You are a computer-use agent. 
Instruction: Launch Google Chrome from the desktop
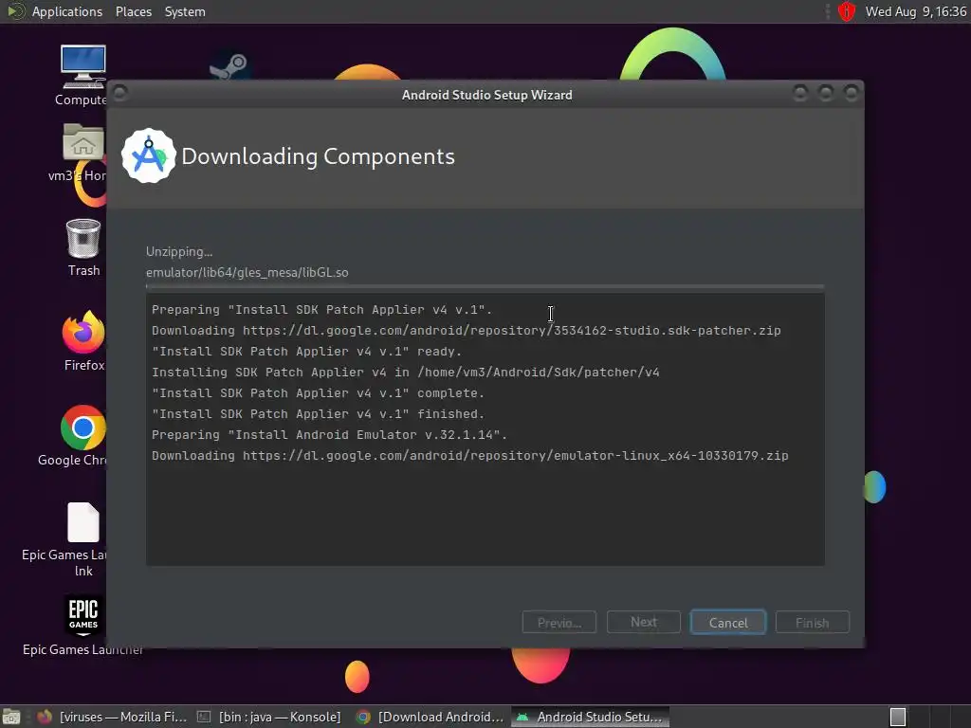coord(83,428)
